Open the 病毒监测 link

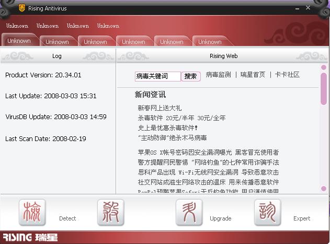click(218, 75)
